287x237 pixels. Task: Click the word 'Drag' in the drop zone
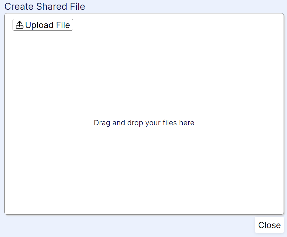pos(102,123)
